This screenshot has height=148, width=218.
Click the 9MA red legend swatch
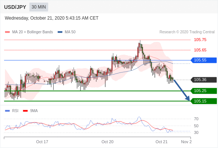pyautogui.click(x=25, y=111)
